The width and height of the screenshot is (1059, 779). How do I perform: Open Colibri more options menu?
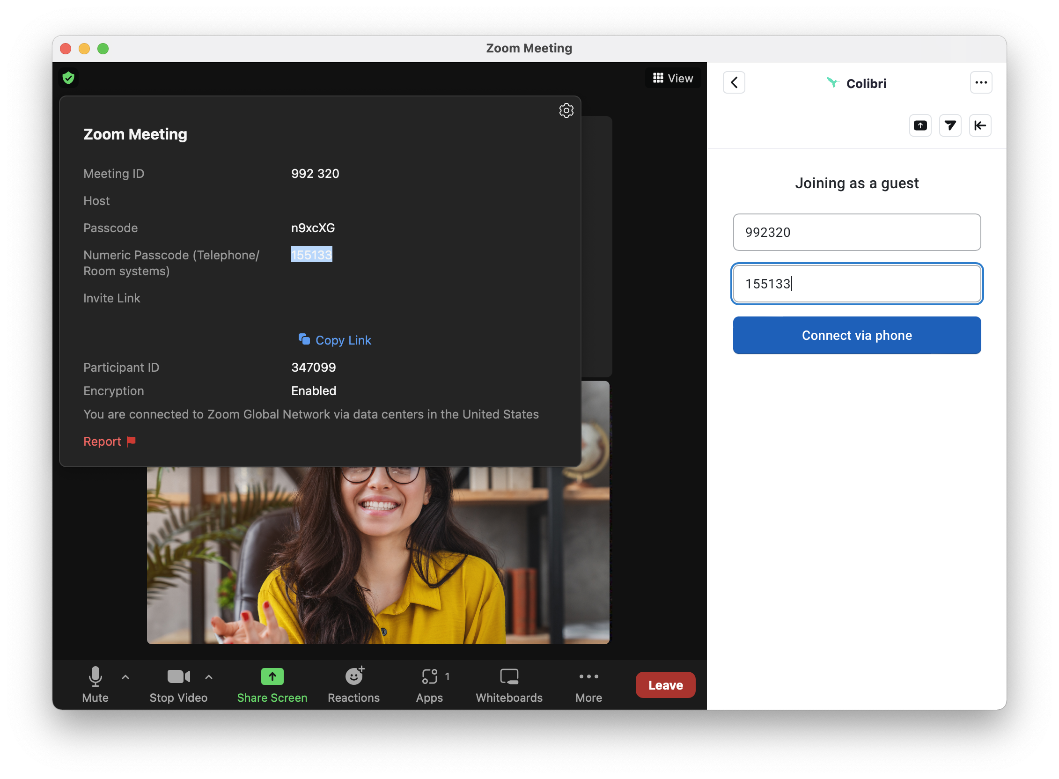tap(981, 83)
